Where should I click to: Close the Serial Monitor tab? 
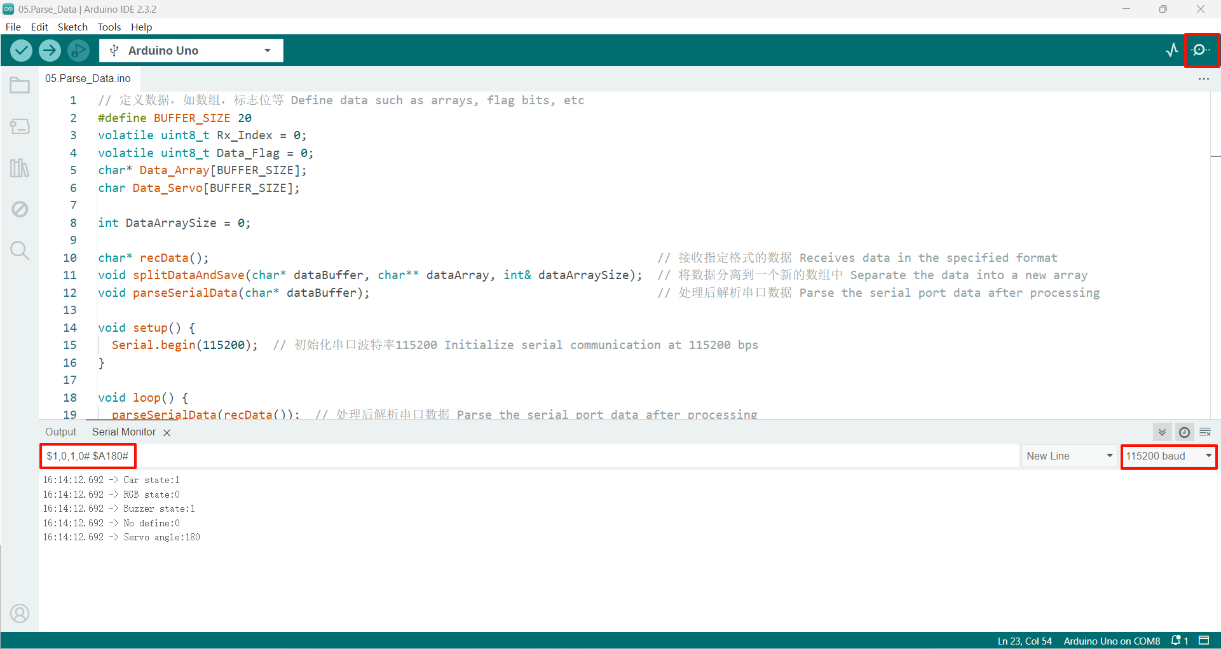167,433
